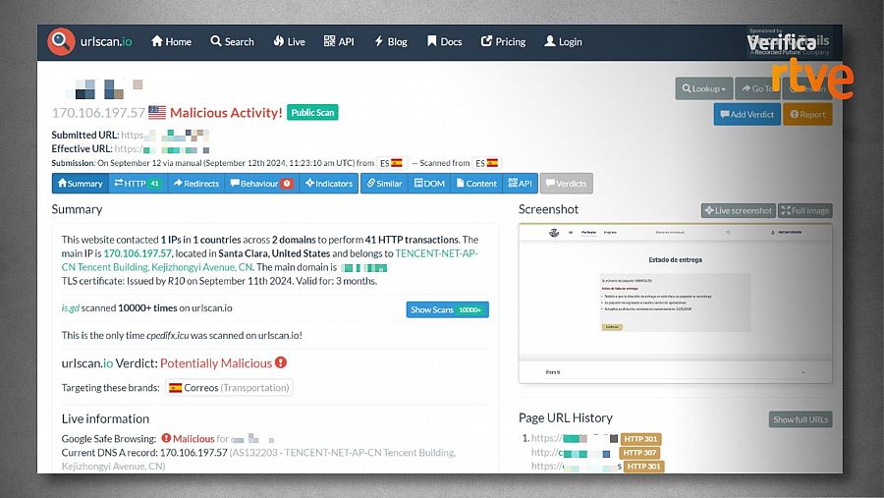The image size is (884, 498).
Task: Click the orange Report button
Action: (x=807, y=115)
